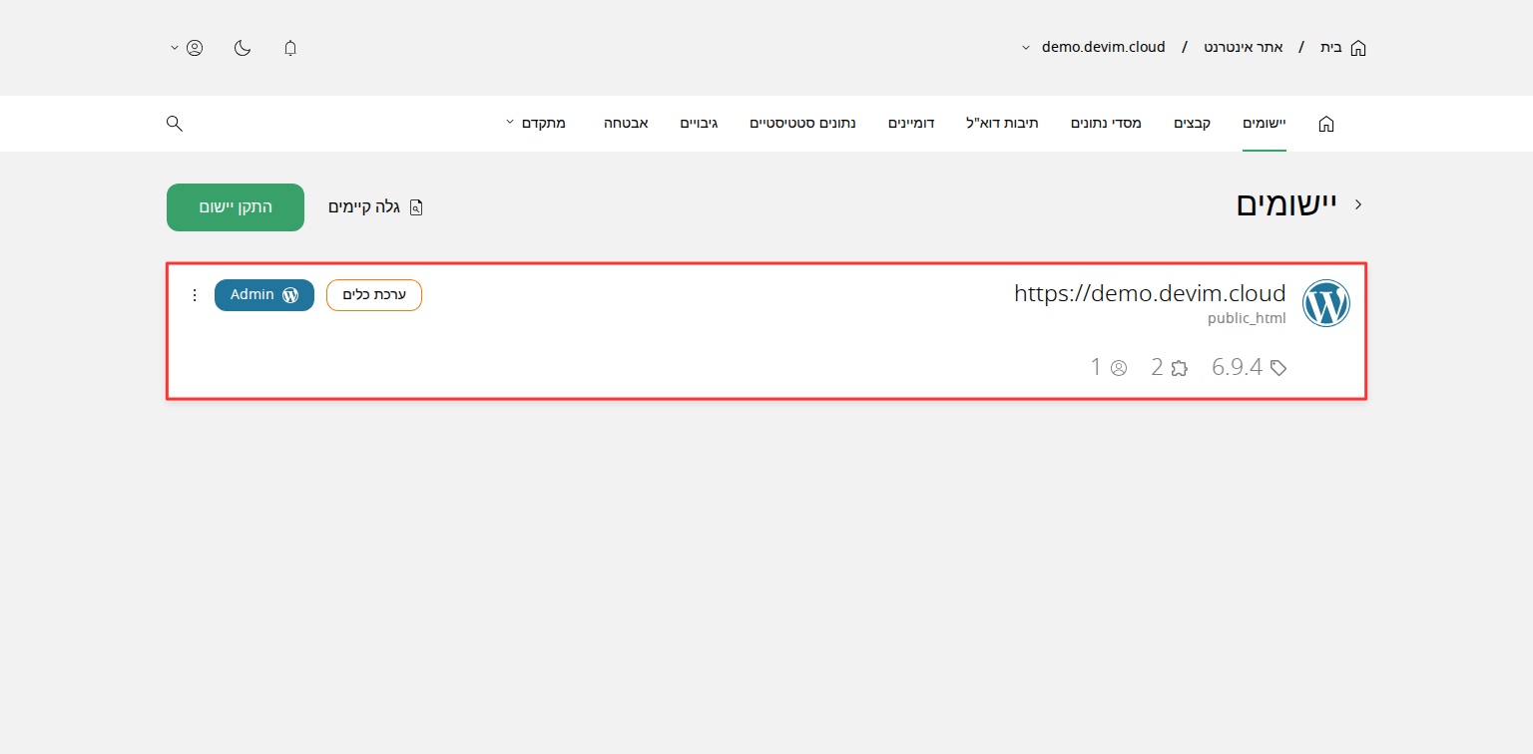Click the version tag icon beside 6.9.4

1278,368
